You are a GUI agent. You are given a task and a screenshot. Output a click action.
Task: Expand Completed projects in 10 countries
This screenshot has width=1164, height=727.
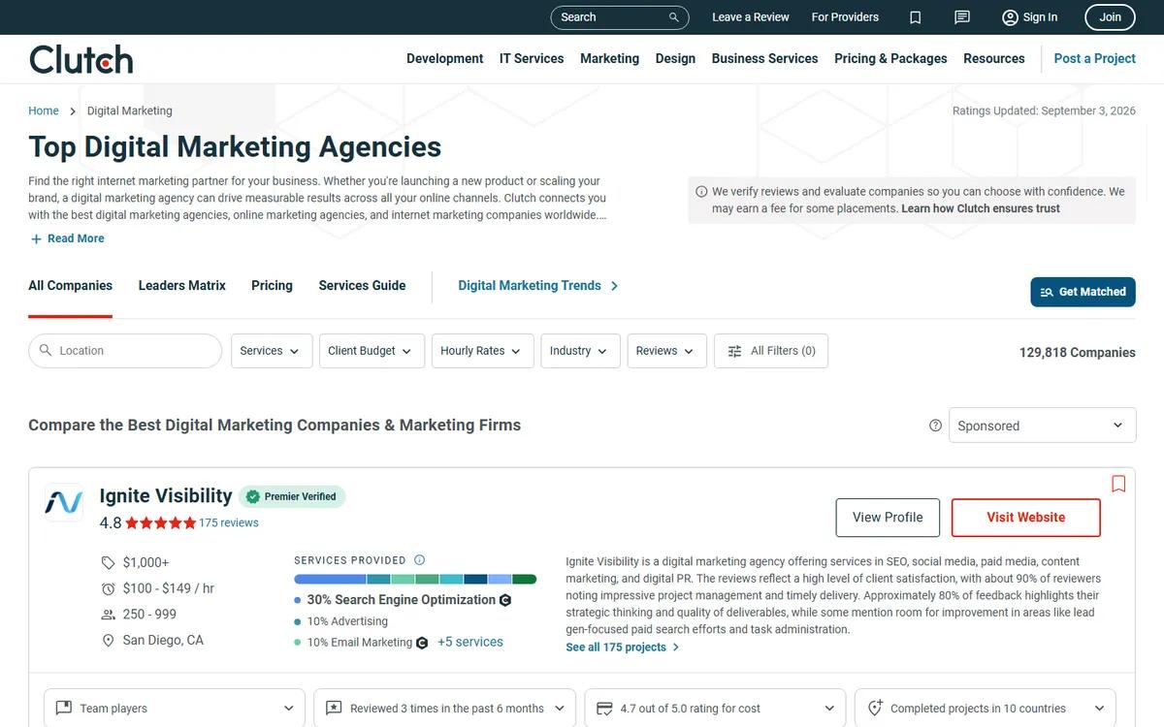pos(985,709)
